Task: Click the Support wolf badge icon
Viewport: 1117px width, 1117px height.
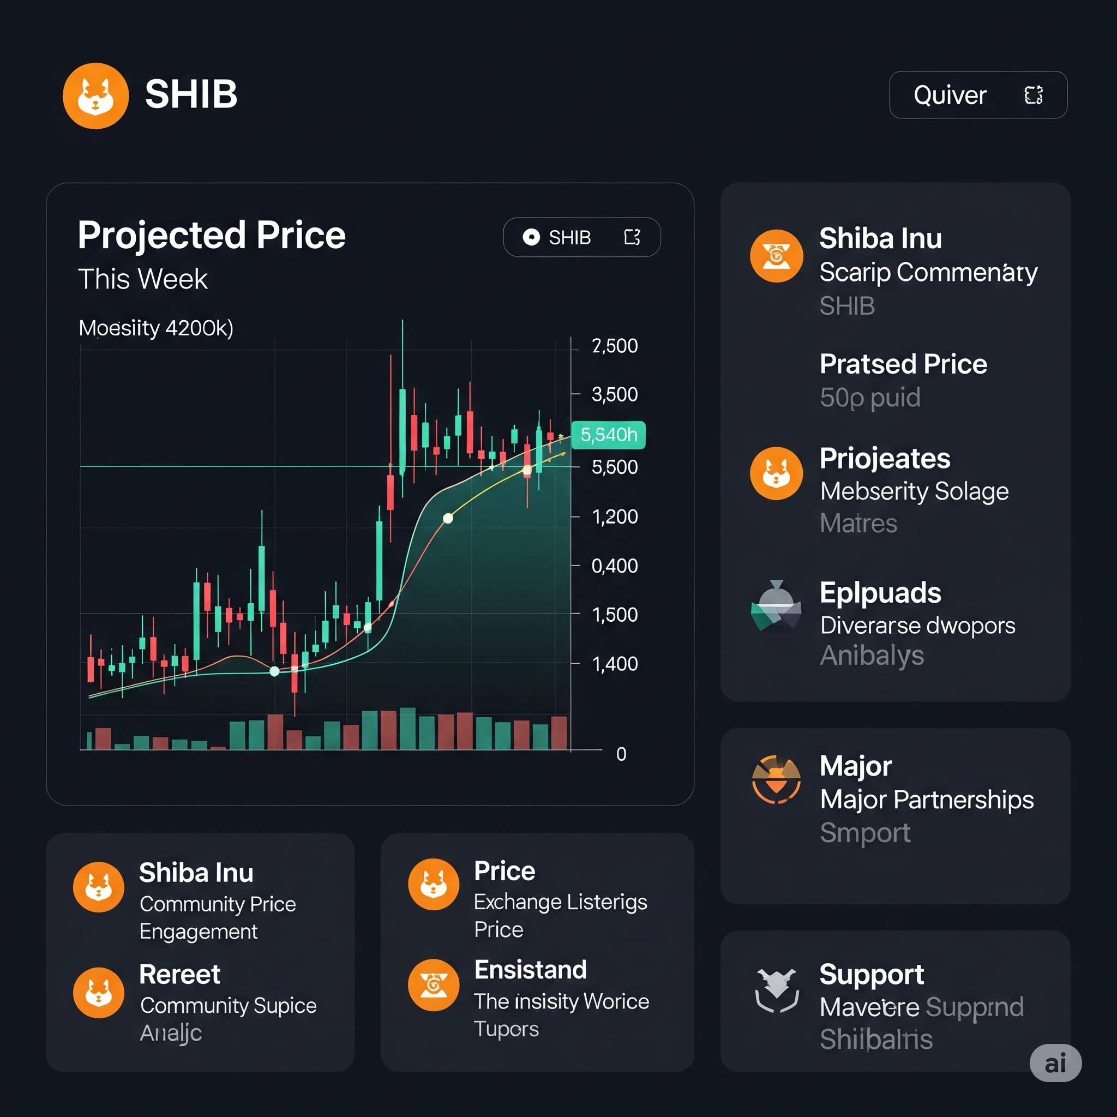Action: tap(777, 991)
